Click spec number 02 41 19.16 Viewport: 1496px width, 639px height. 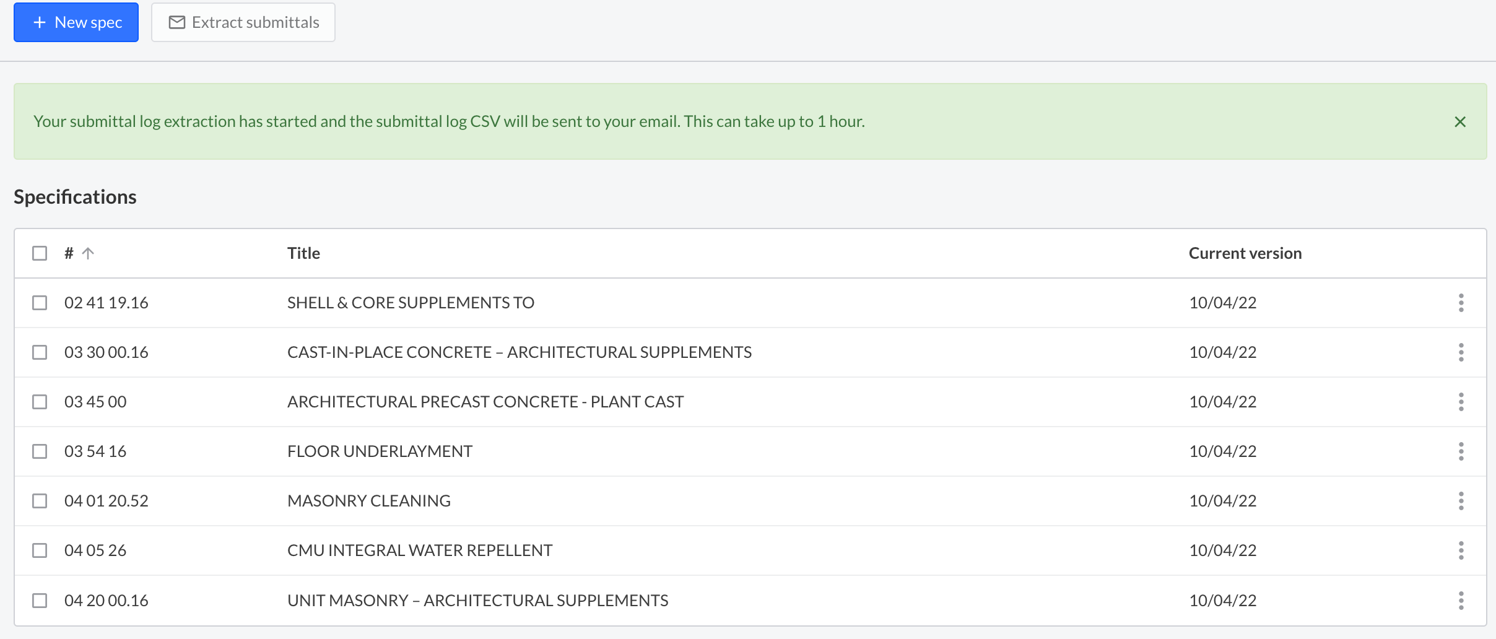(x=107, y=303)
